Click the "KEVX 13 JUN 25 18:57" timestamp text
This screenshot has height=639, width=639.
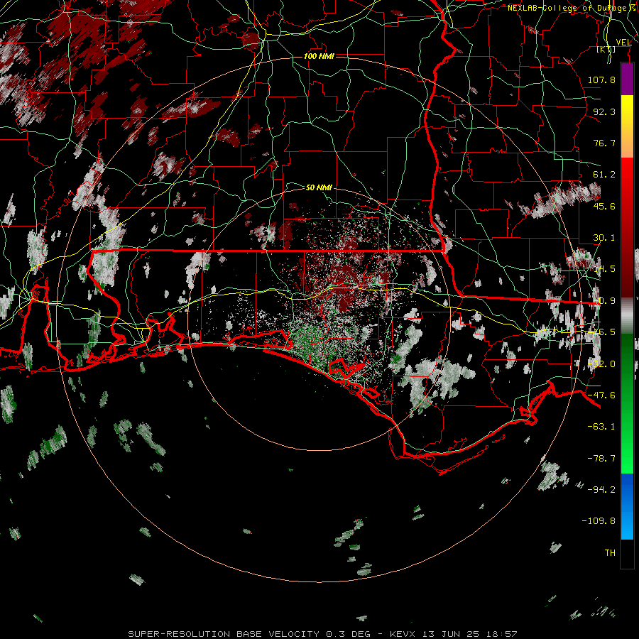pos(454,634)
